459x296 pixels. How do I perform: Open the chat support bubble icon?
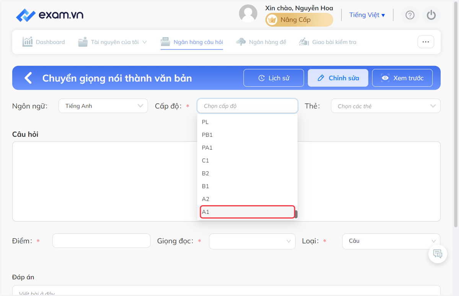click(x=438, y=254)
